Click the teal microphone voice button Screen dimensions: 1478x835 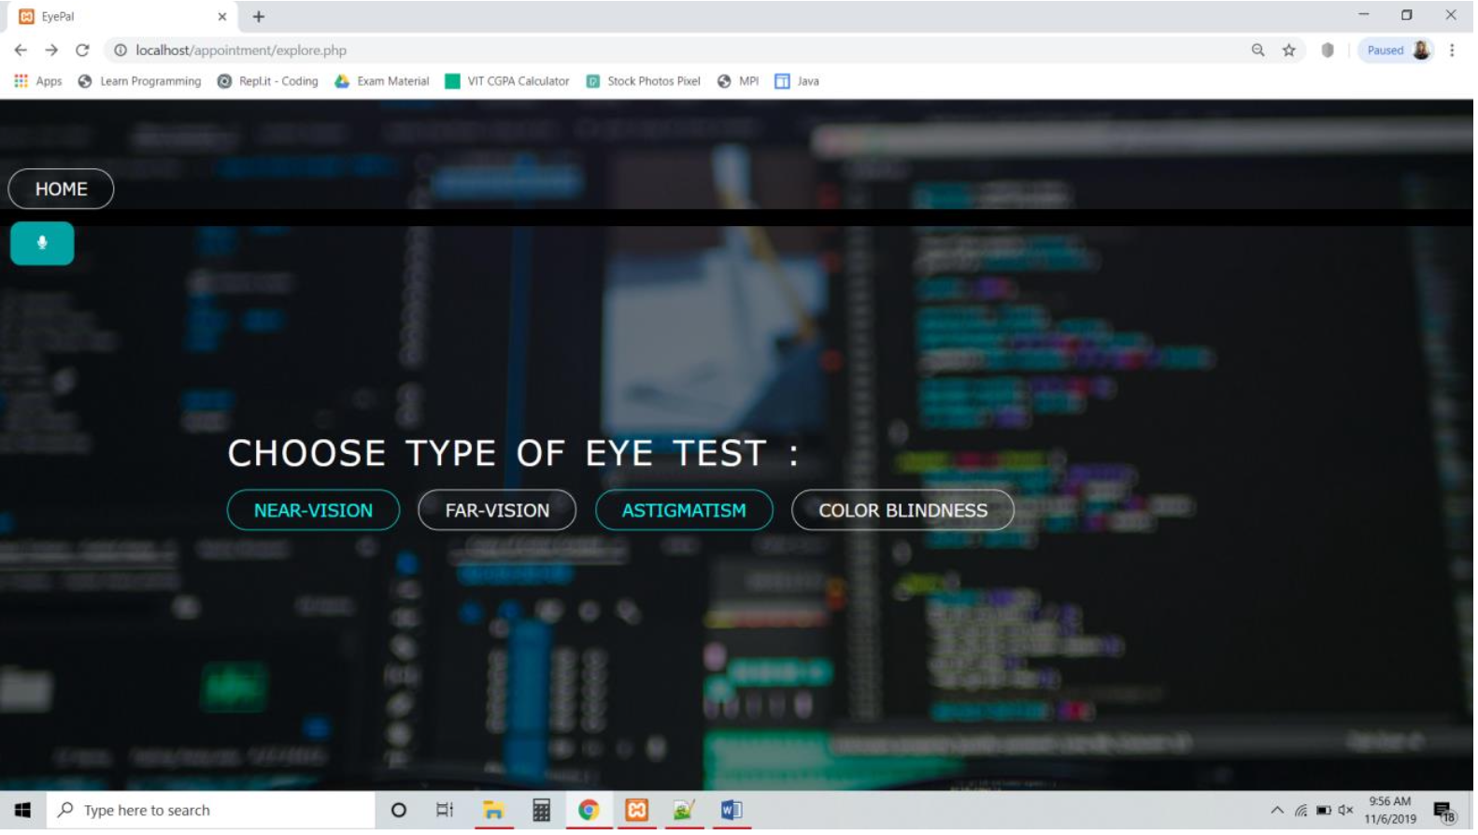(42, 244)
